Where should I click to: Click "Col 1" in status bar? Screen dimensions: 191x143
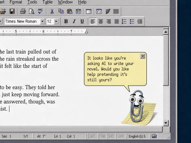(71, 136)
